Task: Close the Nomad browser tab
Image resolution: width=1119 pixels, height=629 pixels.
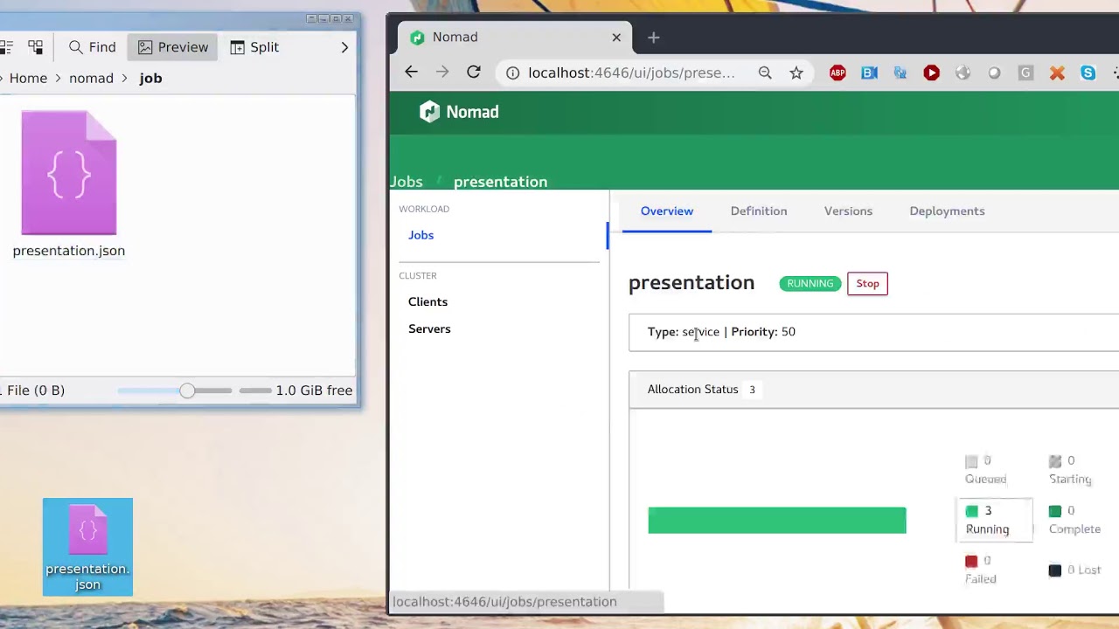Action: pos(616,38)
